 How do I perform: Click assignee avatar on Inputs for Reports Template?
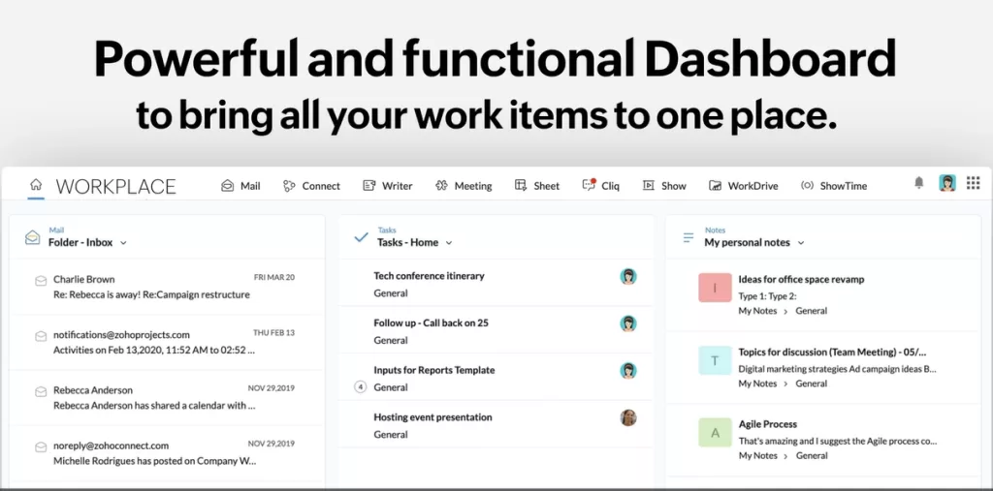click(x=628, y=371)
